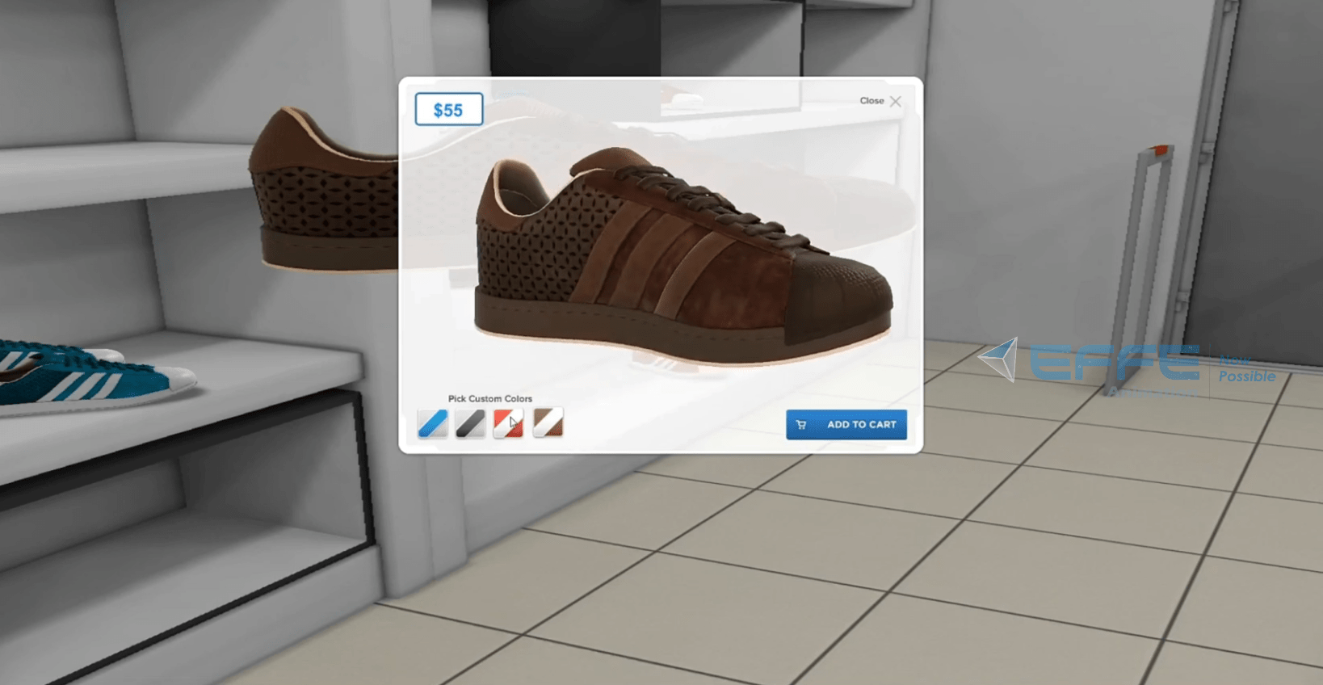This screenshot has width=1323, height=685.
Task: Click the $55 price badge
Action: click(448, 110)
